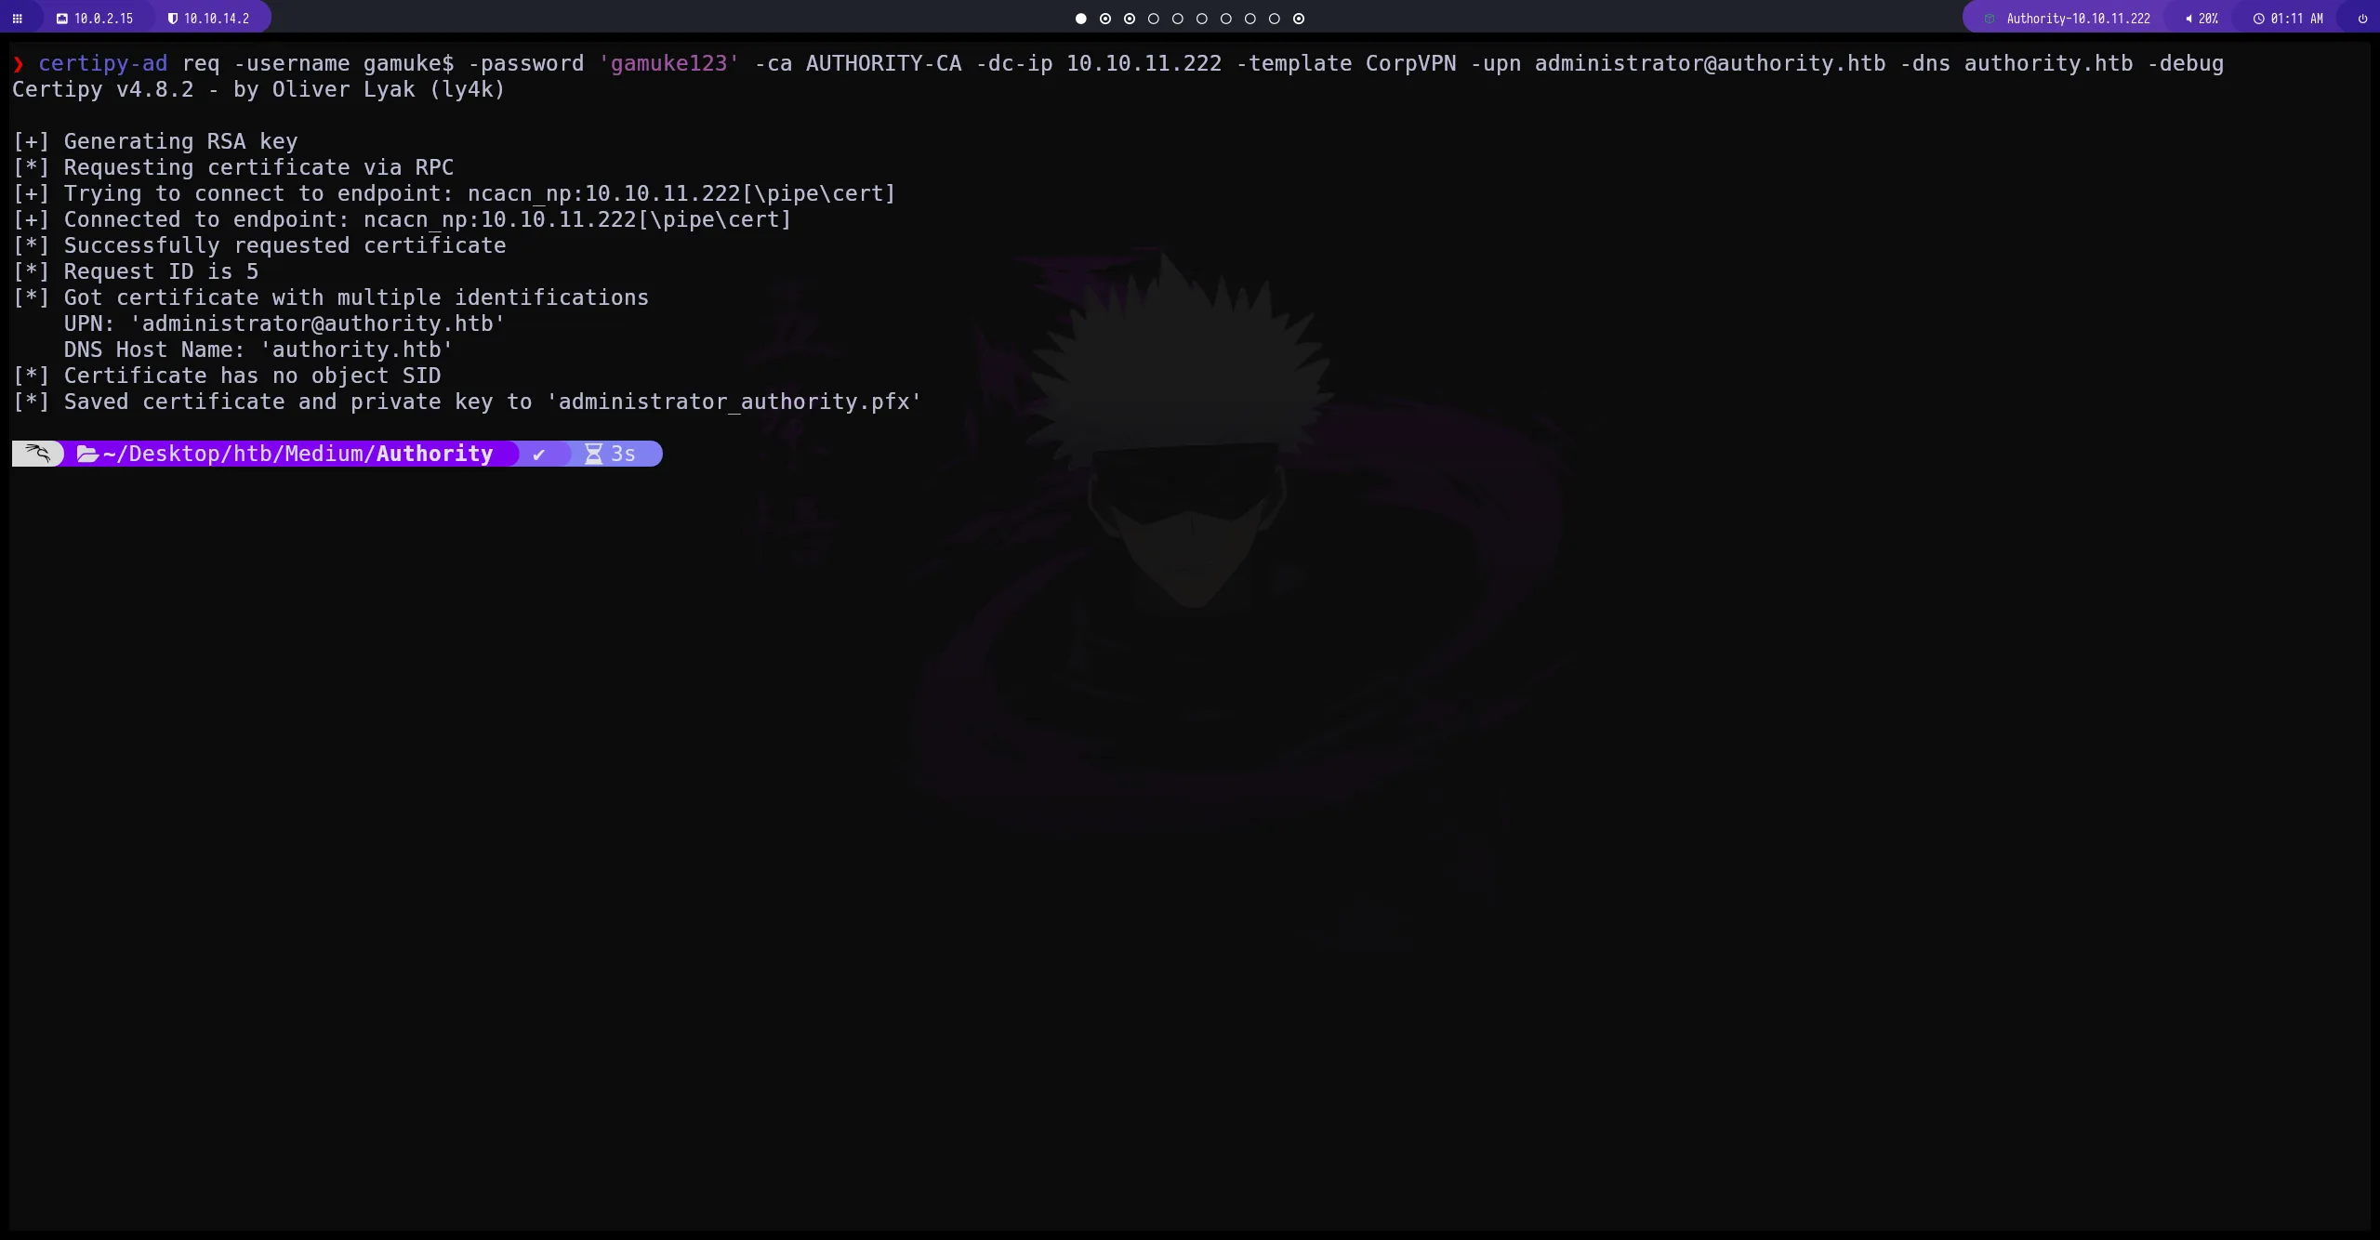Switch to the second workspace dot
The image size is (2380, 1240).
[x=1104, y=19]
